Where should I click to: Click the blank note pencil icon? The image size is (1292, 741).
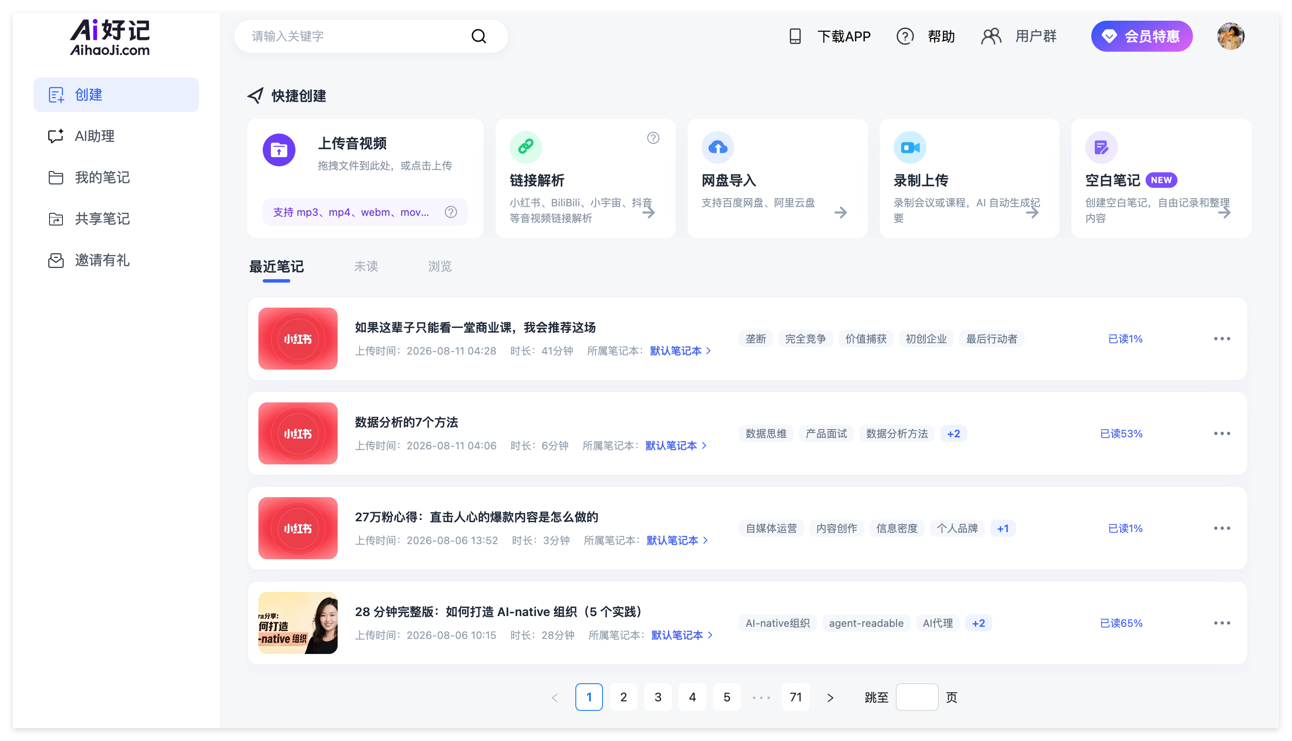point(1101,147)
